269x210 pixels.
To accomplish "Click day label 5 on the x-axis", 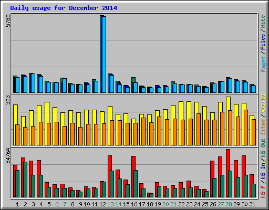I will click(49, 204).
